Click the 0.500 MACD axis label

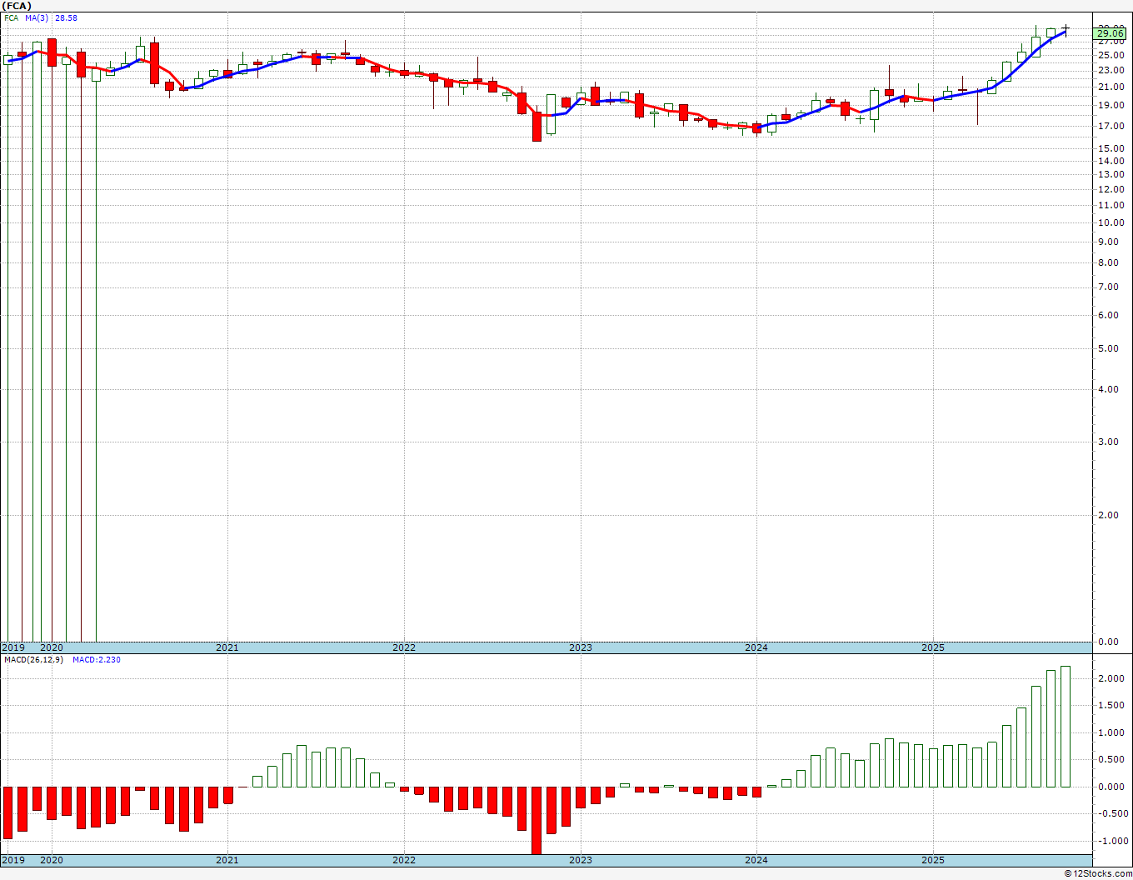[1111, 760]
